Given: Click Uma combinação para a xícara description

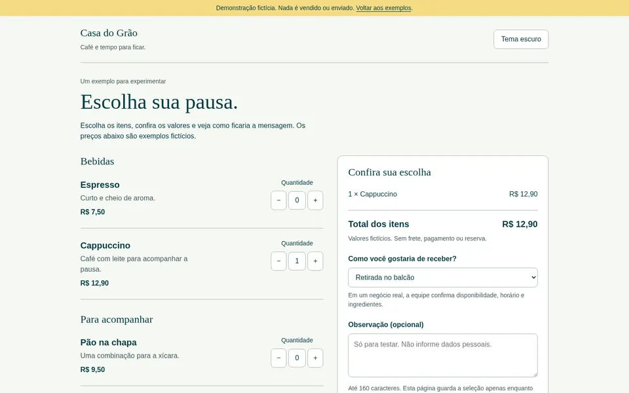Looking at the screenshot, I should coord(130,356).
